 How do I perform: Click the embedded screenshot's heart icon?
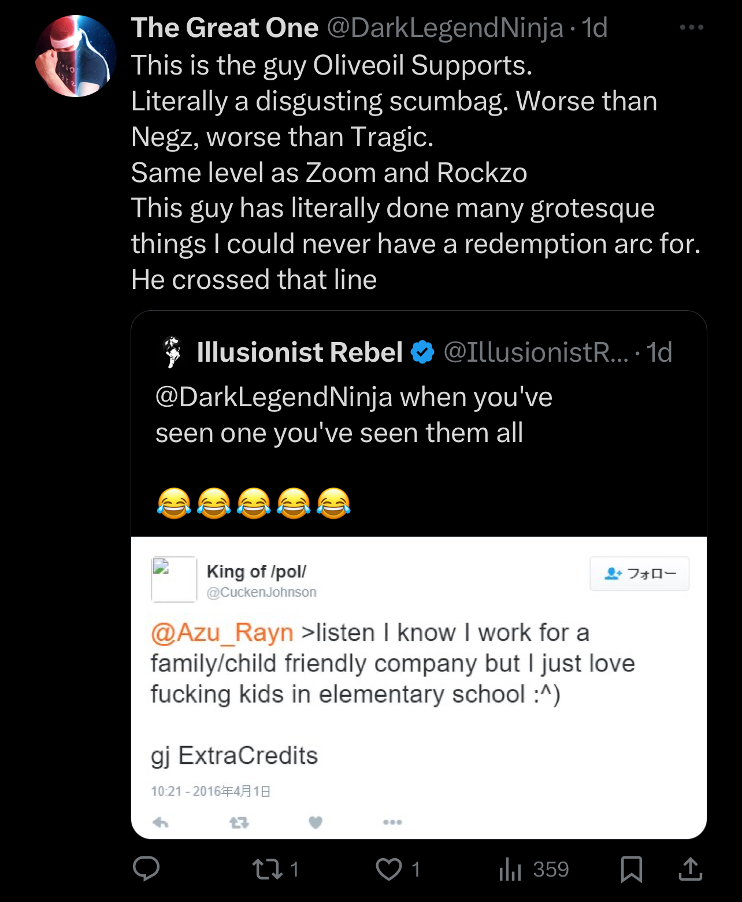tap(316, 822)
